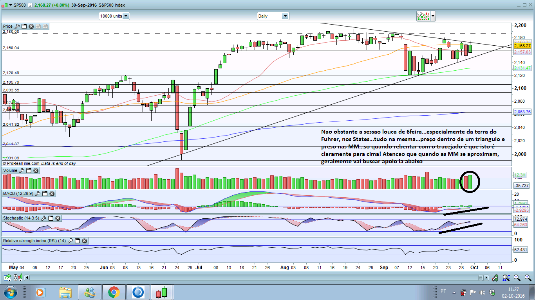This screenshot has width=535, height=300.
Task: Click the current price tag 2,168.27 on axis
Action: 522,46
